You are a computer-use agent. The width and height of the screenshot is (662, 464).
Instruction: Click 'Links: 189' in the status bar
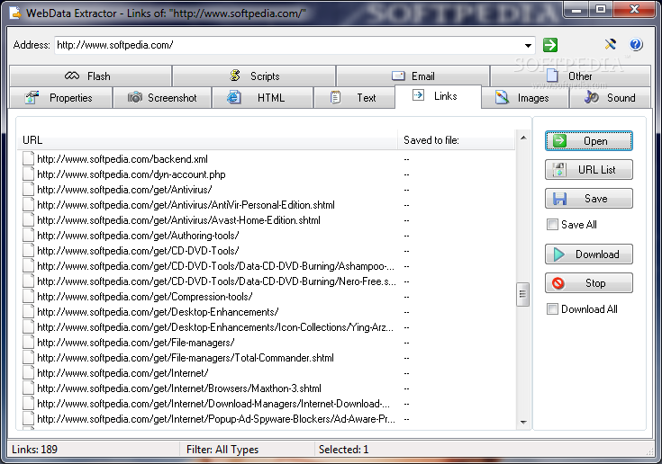click(34, 450)
